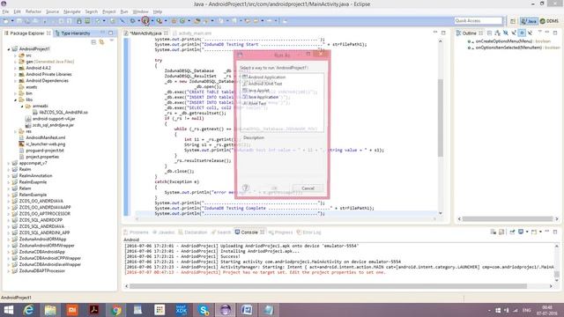This screenshot has height=317, width=564.
Task: Click the Open Perspective icon
Action: click(513, 21)
